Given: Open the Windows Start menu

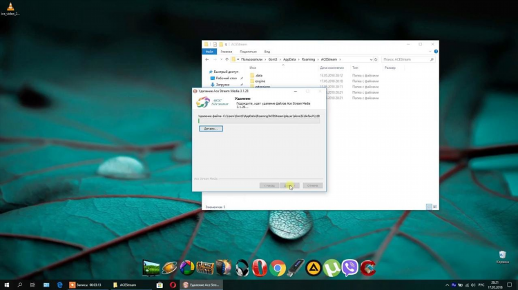Looking at the screenshot, I should (6, 284).
